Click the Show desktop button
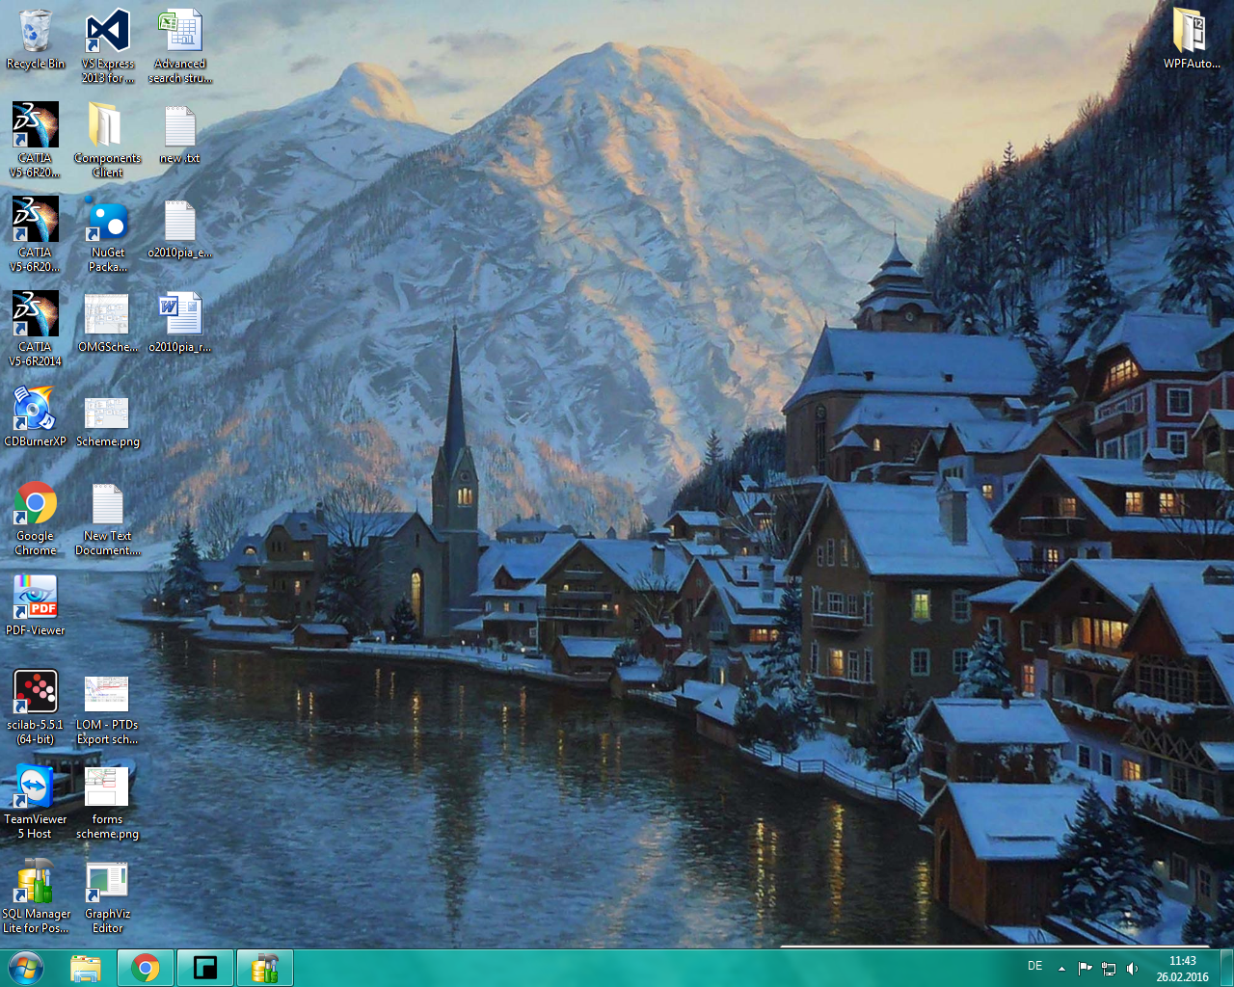The height and width of the screenshot is (987, 1234). [1226, 968]
